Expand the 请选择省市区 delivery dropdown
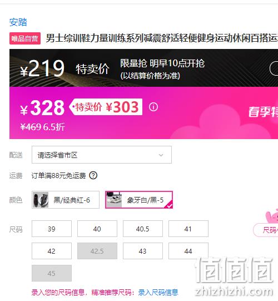278x301 pixels. click(x=102, y=155)
